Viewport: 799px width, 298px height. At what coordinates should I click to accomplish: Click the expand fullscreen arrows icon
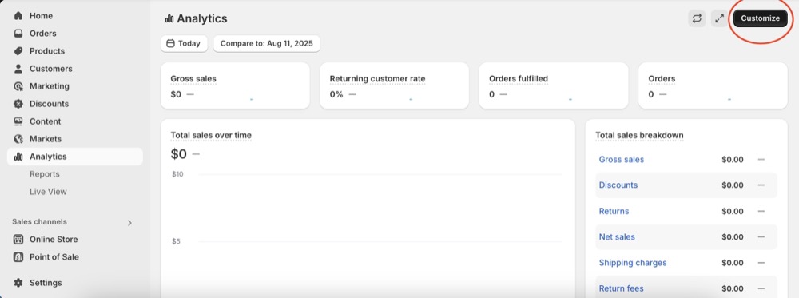[x=720, y=18]
